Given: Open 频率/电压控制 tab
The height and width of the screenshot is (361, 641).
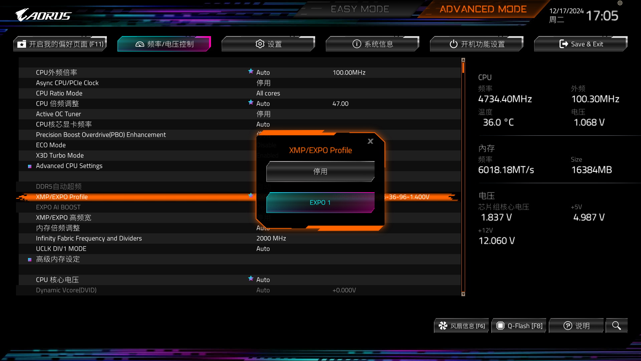Looking at the screenshot, I should click(x=164, y=44).
